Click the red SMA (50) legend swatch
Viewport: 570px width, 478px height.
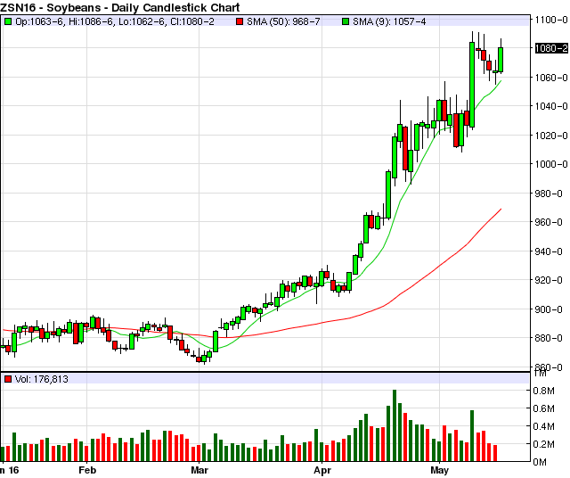click(x=240, y=21)
